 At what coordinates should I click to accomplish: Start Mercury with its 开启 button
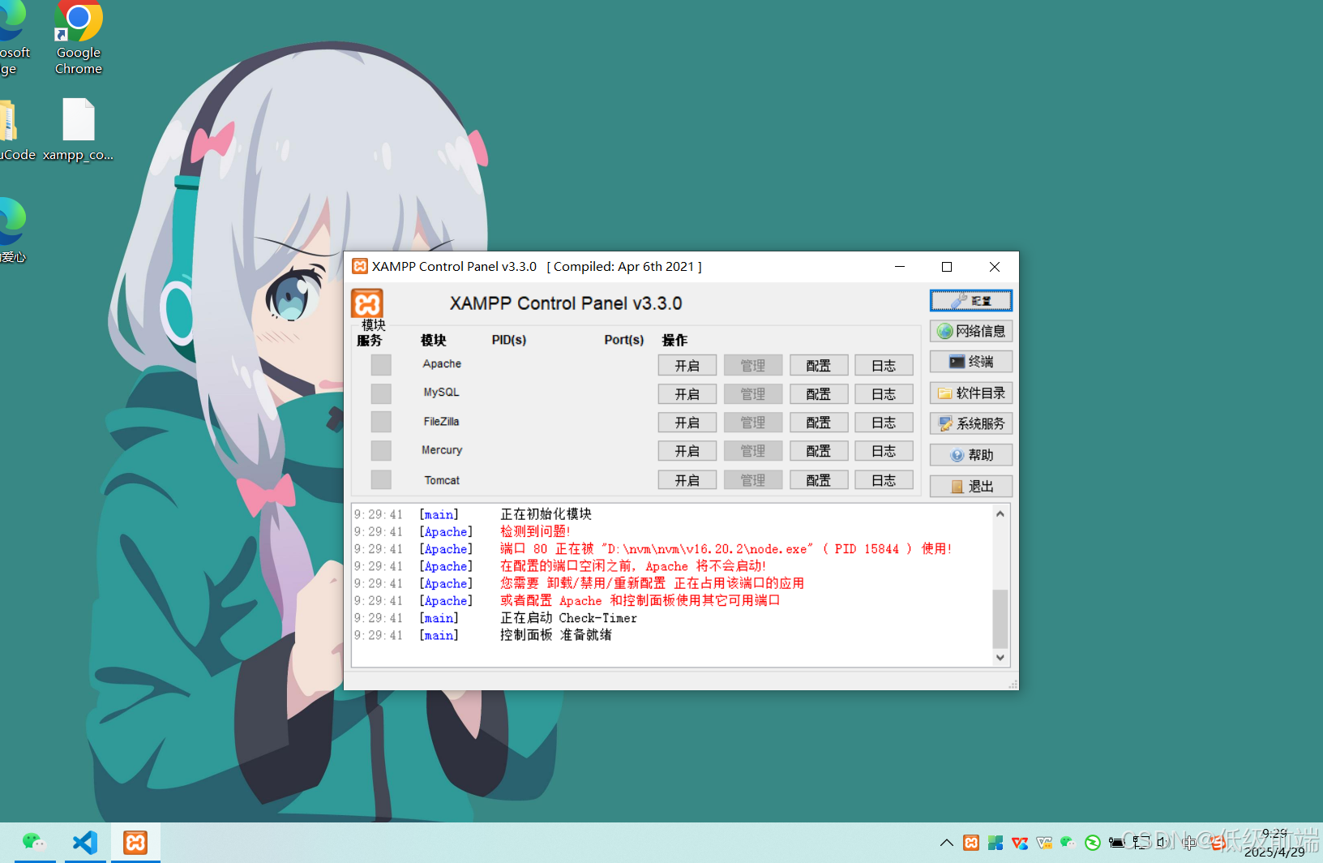click(x=687, y=451)
